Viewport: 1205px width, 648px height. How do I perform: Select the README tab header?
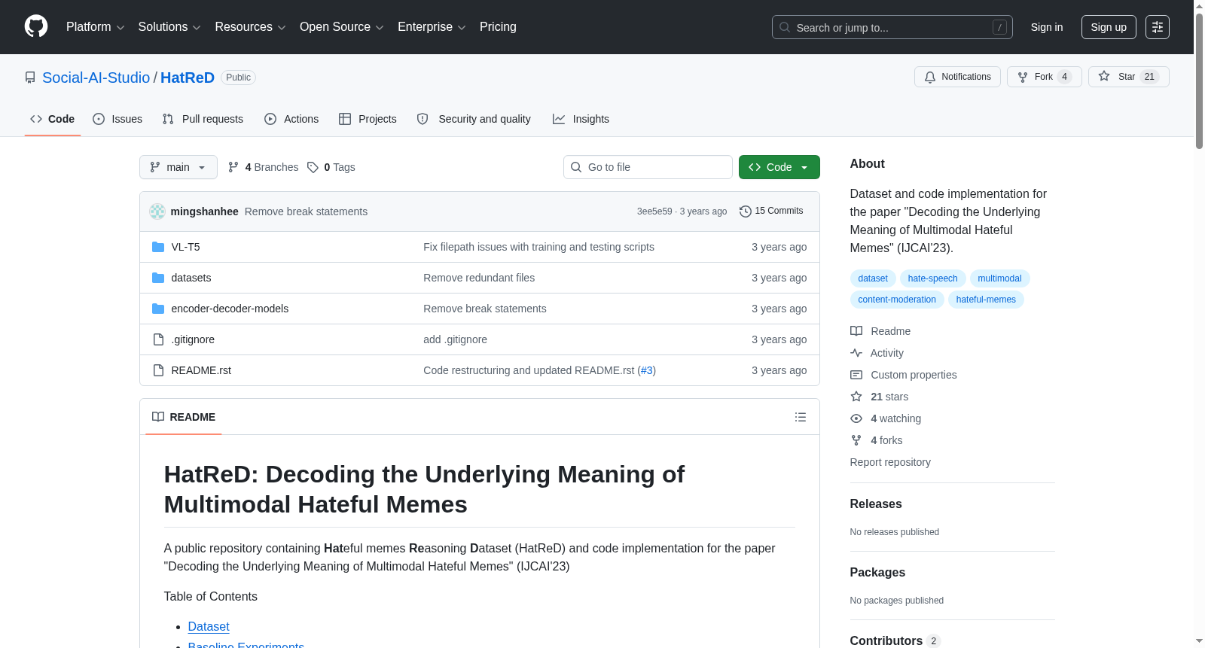point(184,417)
